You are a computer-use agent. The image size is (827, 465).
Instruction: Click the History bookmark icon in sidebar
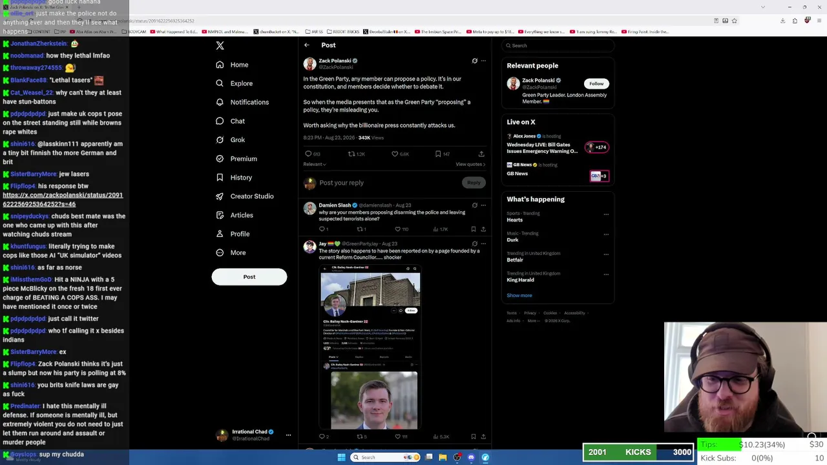pyautogui.click(x=220, y=178)
